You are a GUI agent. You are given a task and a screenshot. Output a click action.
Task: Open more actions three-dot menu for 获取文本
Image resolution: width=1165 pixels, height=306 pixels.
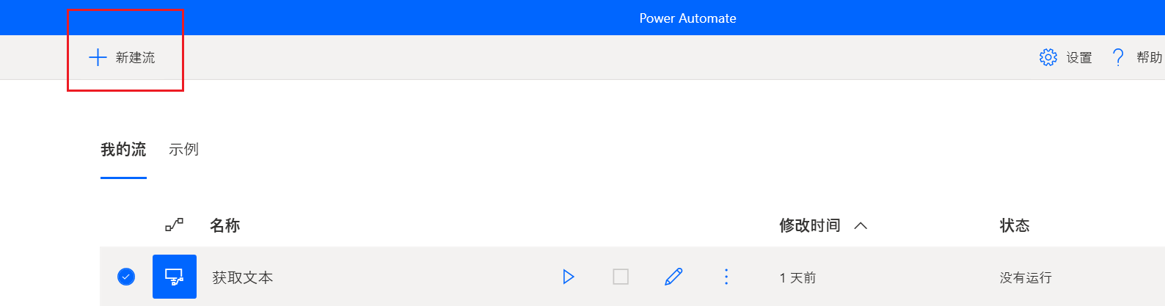coord(726,277)
